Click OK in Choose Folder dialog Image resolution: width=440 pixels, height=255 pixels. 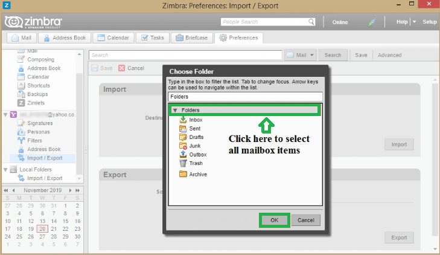tap(275, 220)
